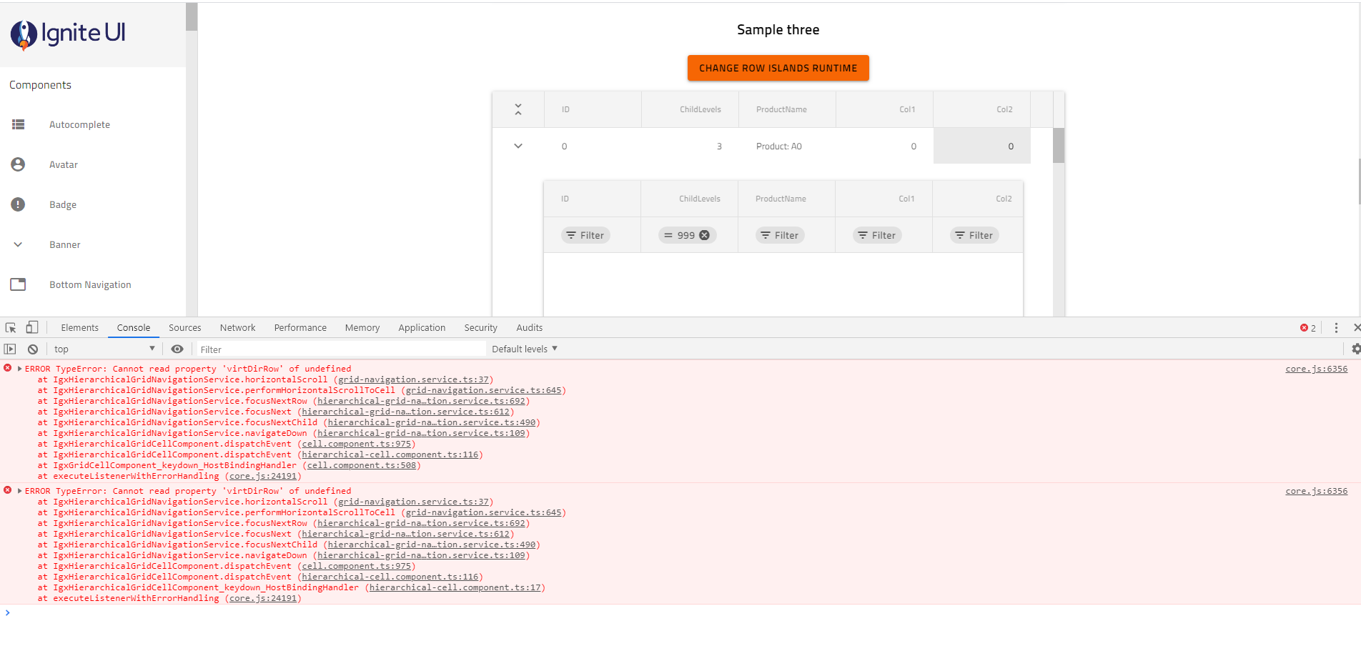Viewport: 1361px width, 646px height.
Task: Select the inspect element tool in DevTools
Action: 10,327
